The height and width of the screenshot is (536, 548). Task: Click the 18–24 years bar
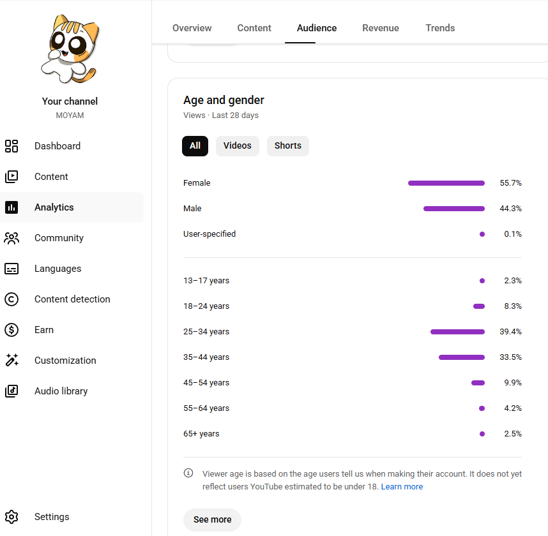click(479, 306)
